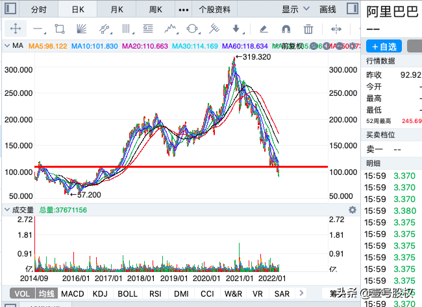The height and width of the screenshot is (307, 422).
Task: Select the BOLL indicator
Action: point(127,293)
